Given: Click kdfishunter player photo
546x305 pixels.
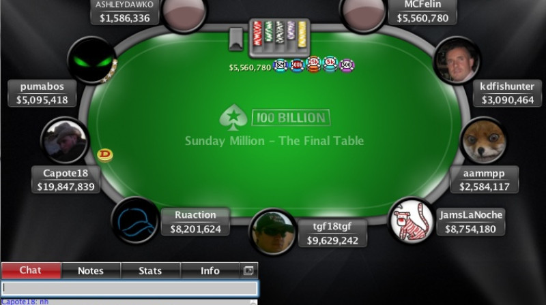Looking at the screenshot, I should (457, 61).
